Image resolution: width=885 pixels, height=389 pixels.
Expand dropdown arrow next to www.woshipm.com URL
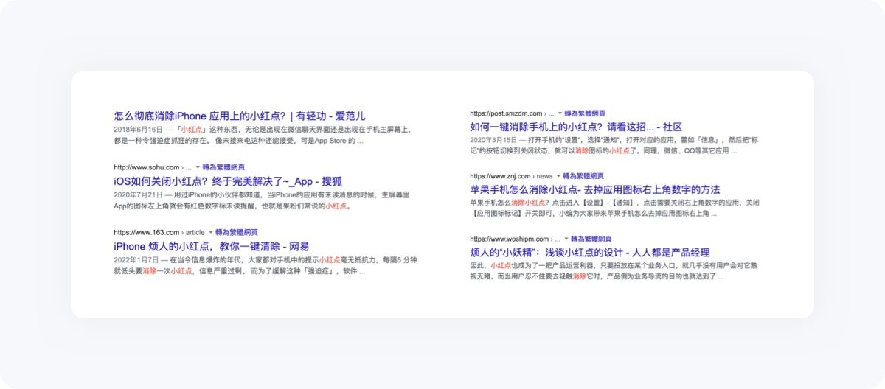(566, 239)
